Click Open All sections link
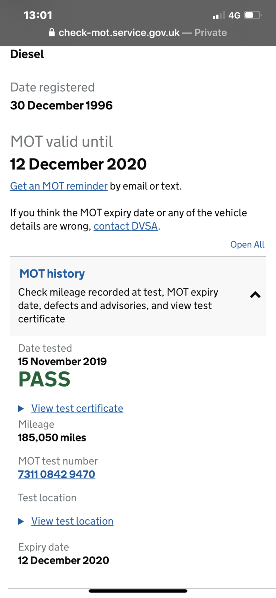The width and height of the screenshot is (276, 598). [247, 244]
